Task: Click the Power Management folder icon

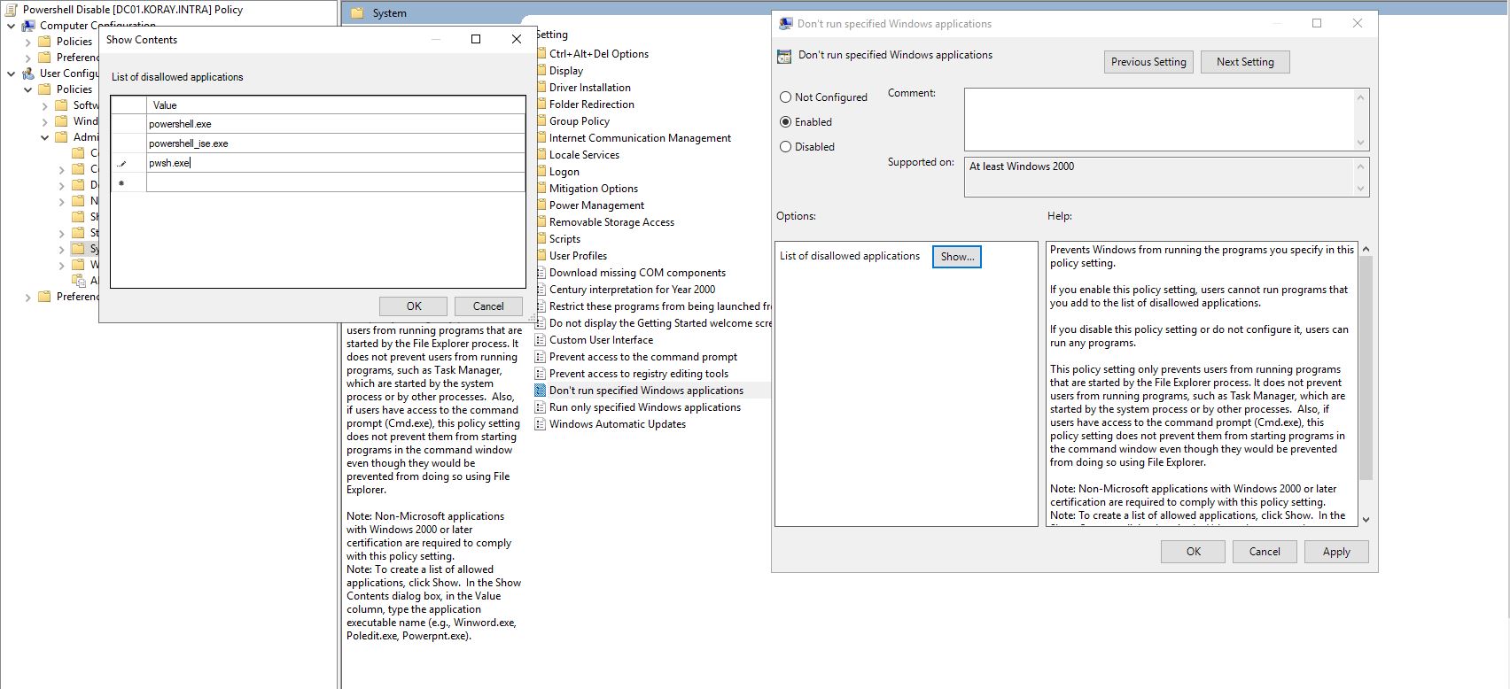Action: click(541, 205)
